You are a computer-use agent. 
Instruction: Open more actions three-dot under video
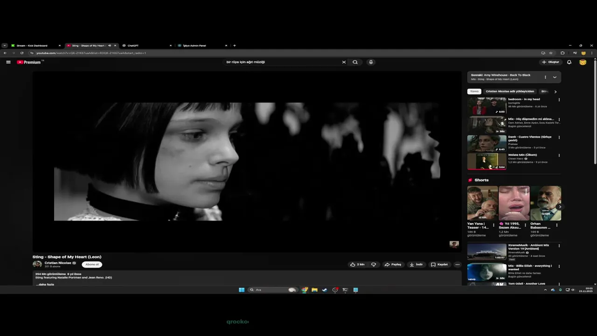[458, 265]
